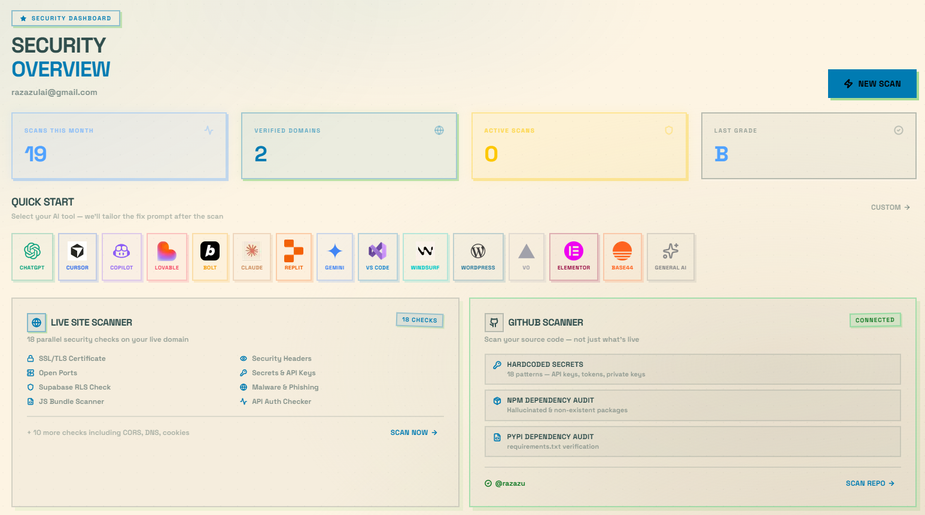Choose the Bolt tool tile
The height and width of the screenshot is (515, 925).
(210, 257)
